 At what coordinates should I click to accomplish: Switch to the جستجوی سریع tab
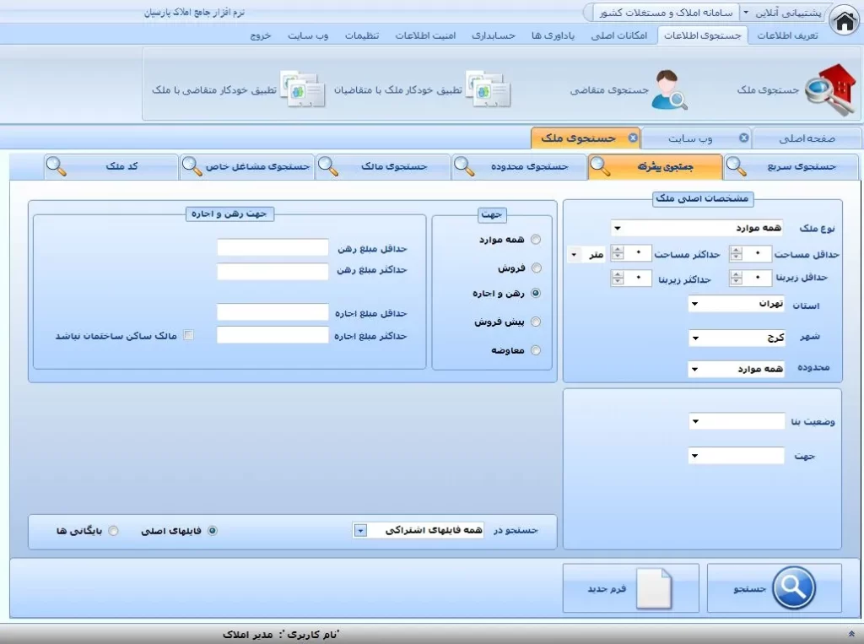pos(791,167)
